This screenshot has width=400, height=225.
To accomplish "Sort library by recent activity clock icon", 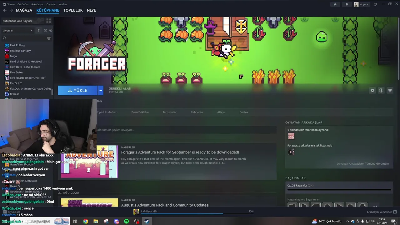I will (45, 30).
